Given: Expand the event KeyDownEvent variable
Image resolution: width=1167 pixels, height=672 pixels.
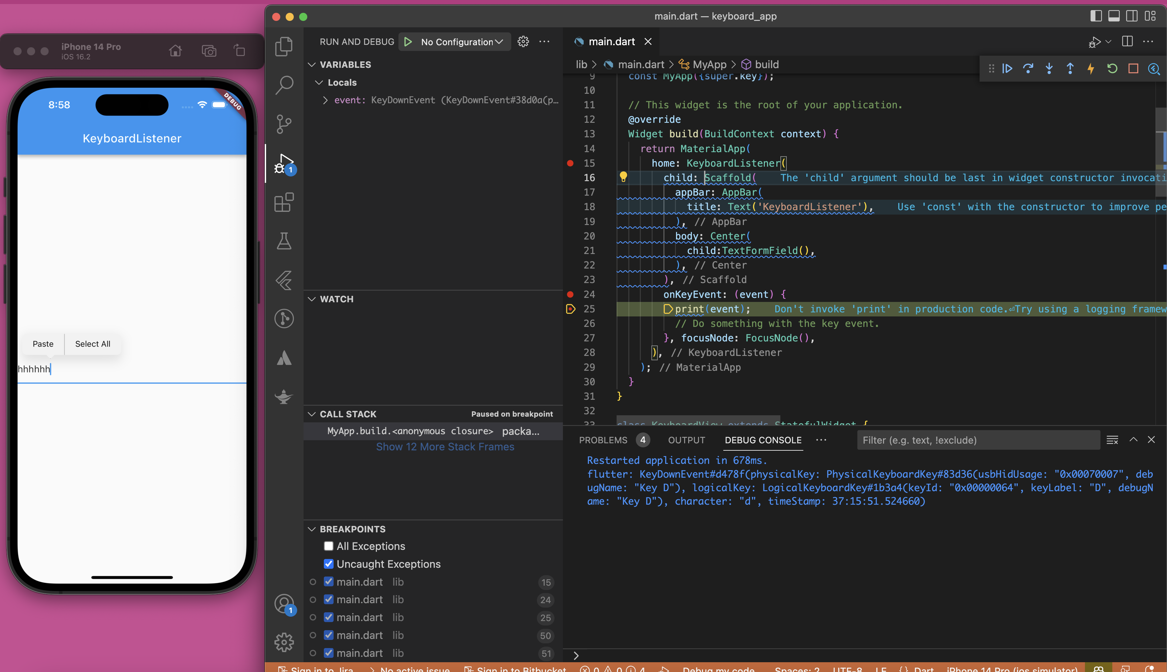Looking at the screenshot, I should click(x=325, y=100).
